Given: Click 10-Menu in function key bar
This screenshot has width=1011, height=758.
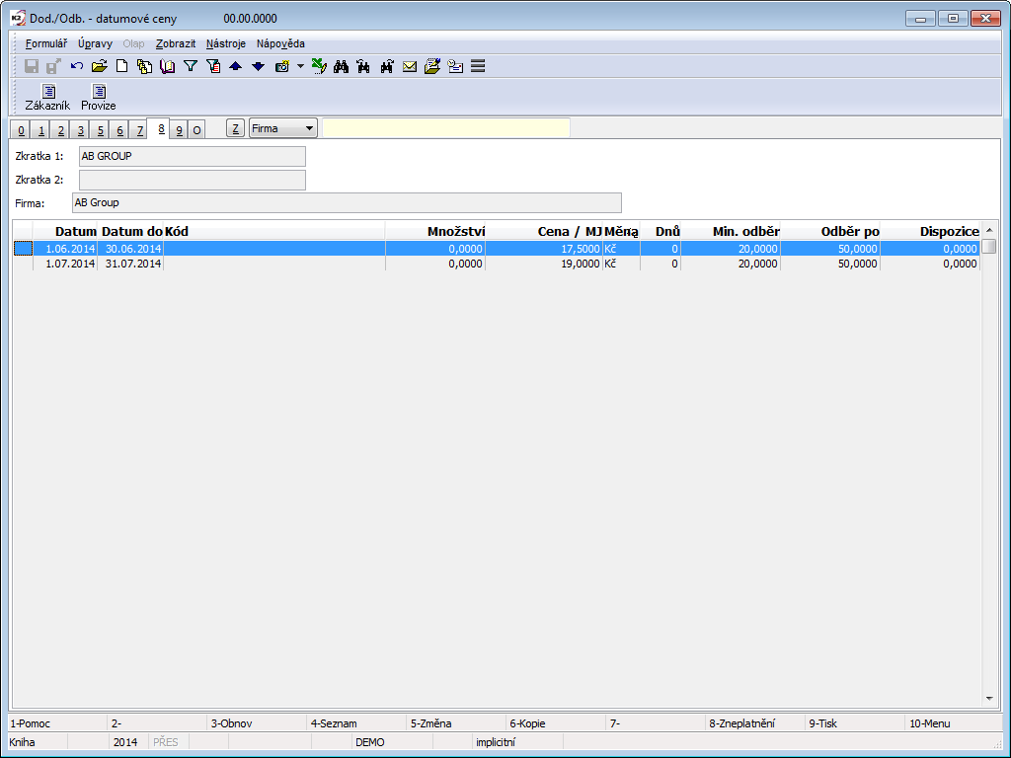Looking at the screenshot, I should point(955,723).
